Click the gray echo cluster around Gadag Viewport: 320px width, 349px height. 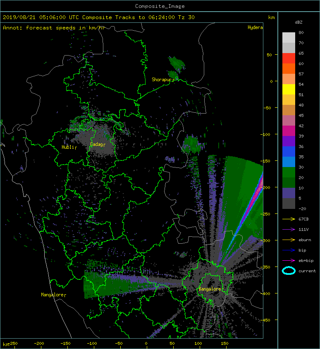pyautogui.click(x=98, y=139)
